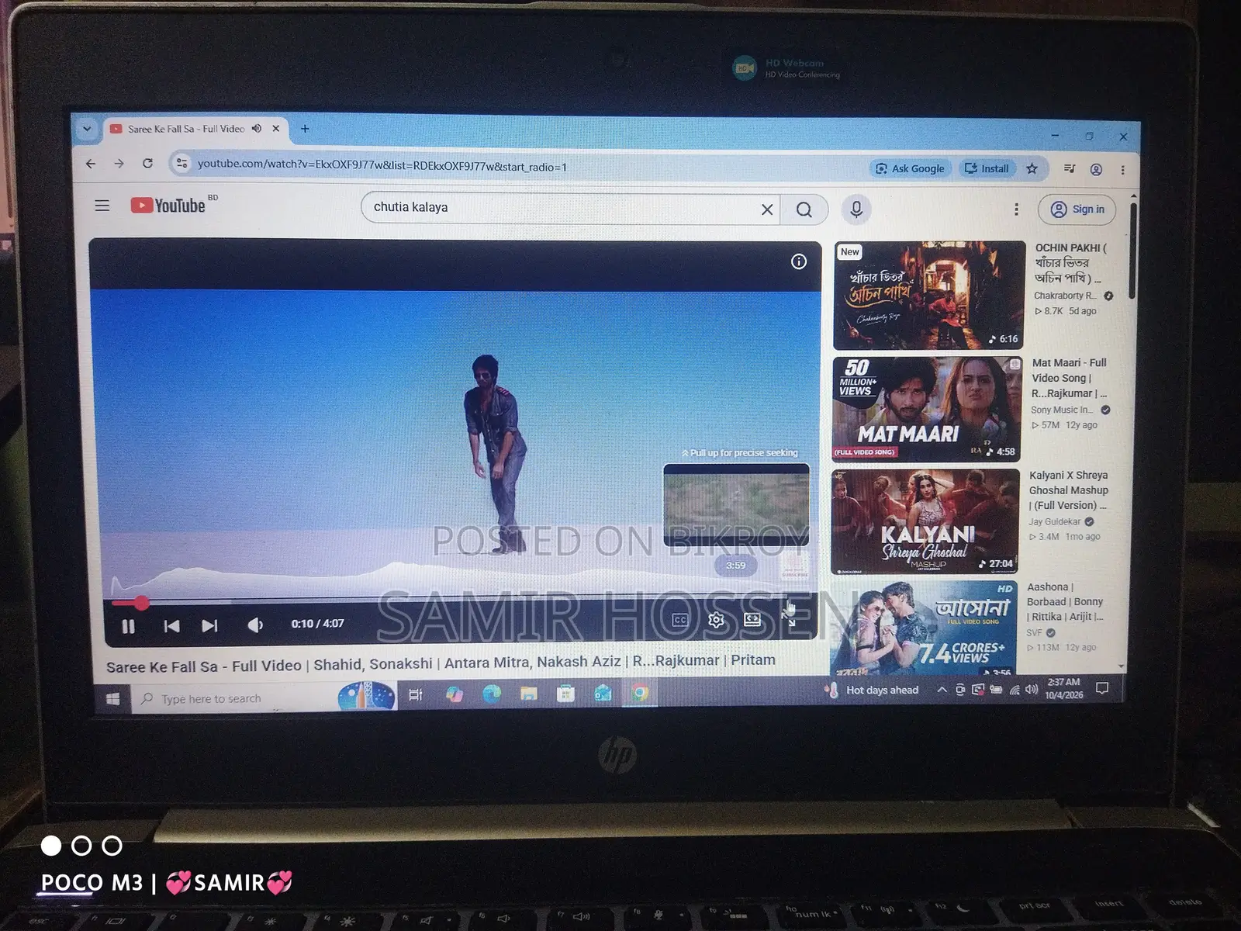Viewport: 1241px width, 931px height.
Task: Click the address bar URL
Action: (x=382, y=164)
